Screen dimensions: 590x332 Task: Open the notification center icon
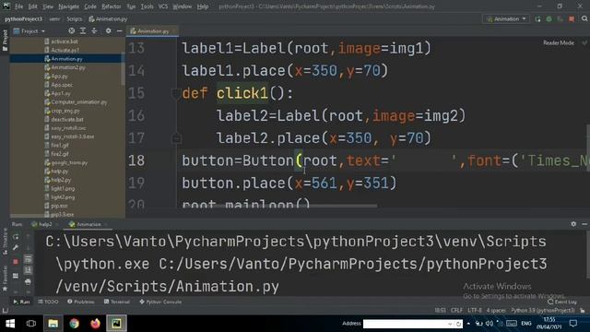pos(573,324)
